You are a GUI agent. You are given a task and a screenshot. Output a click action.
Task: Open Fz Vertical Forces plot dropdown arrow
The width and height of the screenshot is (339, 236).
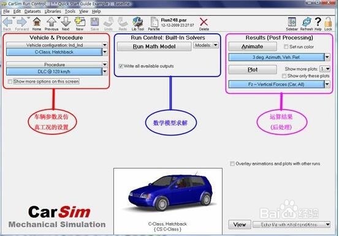click(327, 85)
